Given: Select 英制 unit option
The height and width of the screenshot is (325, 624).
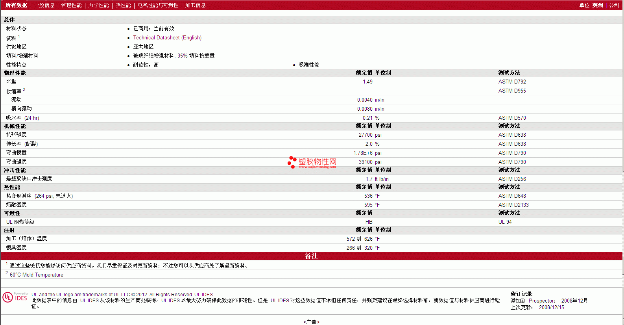Looking at the screenshot, I should pyautogui.click(x=598, y=6).
